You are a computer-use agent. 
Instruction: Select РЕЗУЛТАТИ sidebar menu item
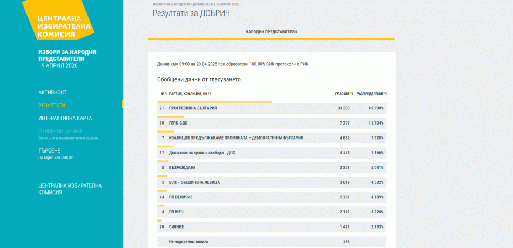coord(52,105)
